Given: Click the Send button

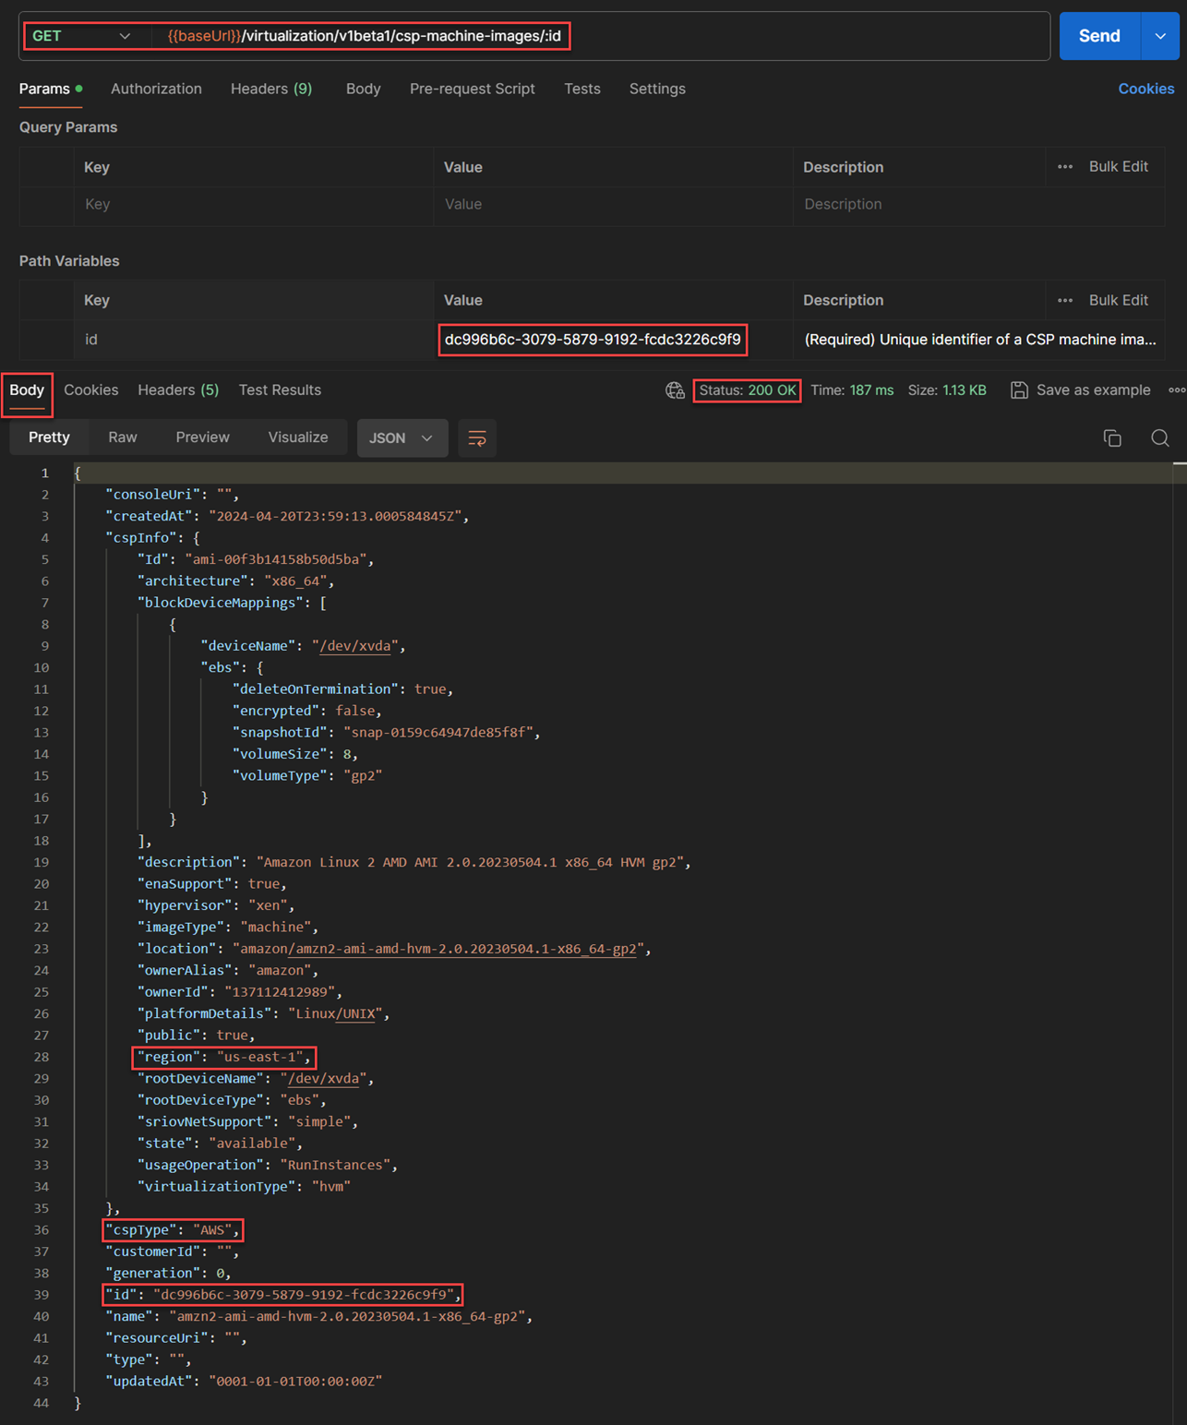Looking at the screenshot, I should tap(1099, 36).
